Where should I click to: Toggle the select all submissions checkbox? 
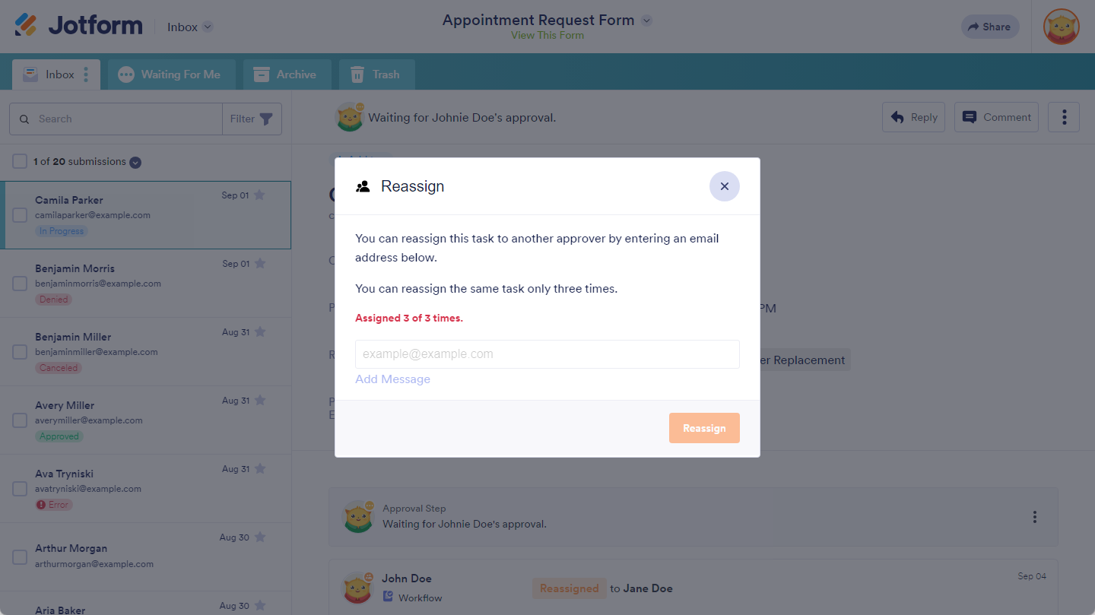20,161
